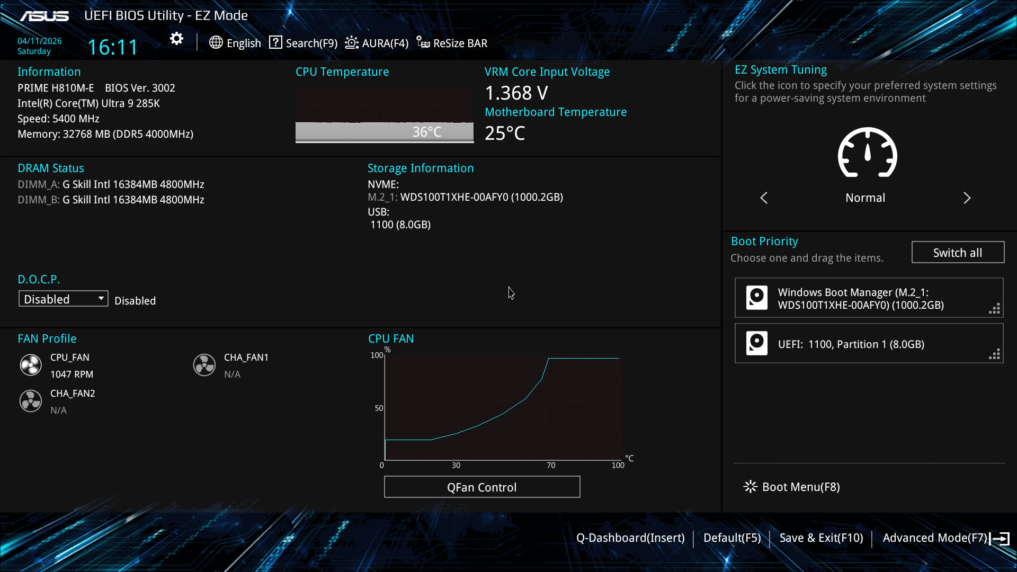Viewport: 1017px width, 572px height.
Task: Click the drag handle on UEFI 1100 entry
Action: pos(994,354)
